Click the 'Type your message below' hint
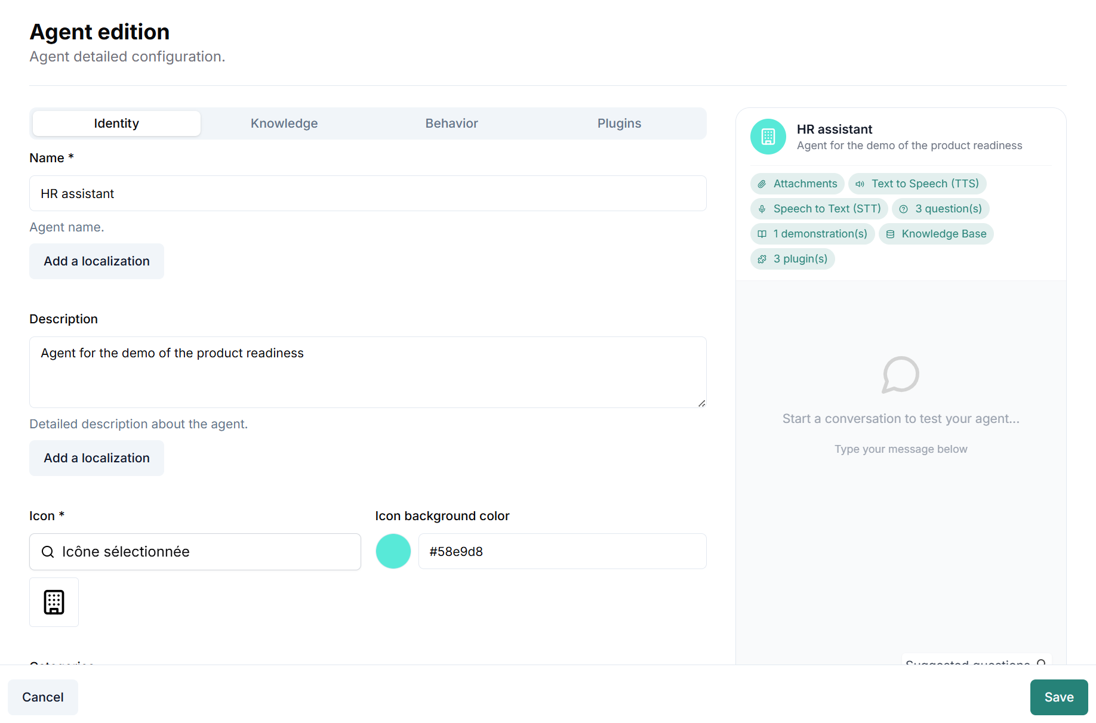 [901, 449]
